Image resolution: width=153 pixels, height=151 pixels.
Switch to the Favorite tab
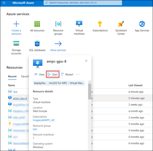[25, 77]
